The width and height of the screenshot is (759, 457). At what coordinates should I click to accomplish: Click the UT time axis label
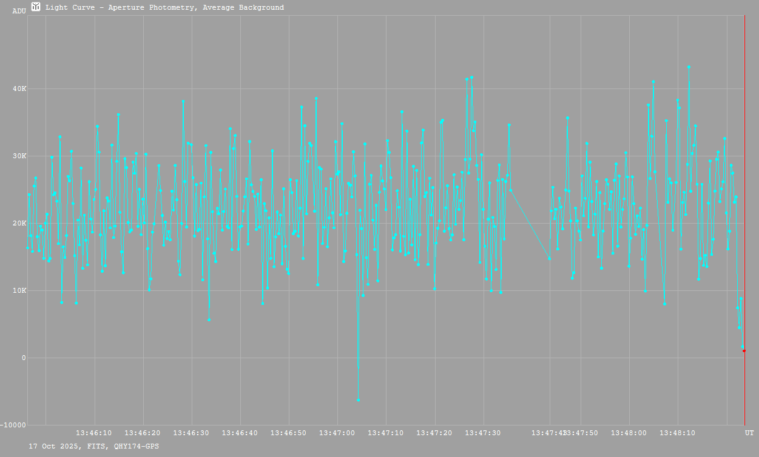tap(749, 433)
